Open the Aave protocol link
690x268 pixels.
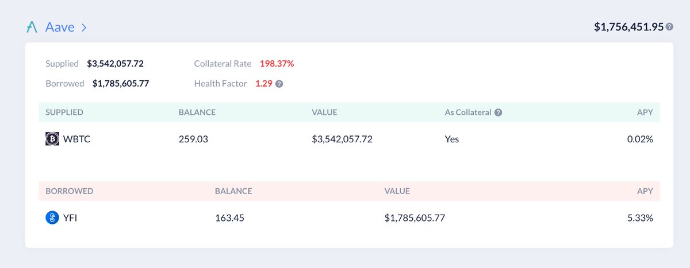[60, 27]
